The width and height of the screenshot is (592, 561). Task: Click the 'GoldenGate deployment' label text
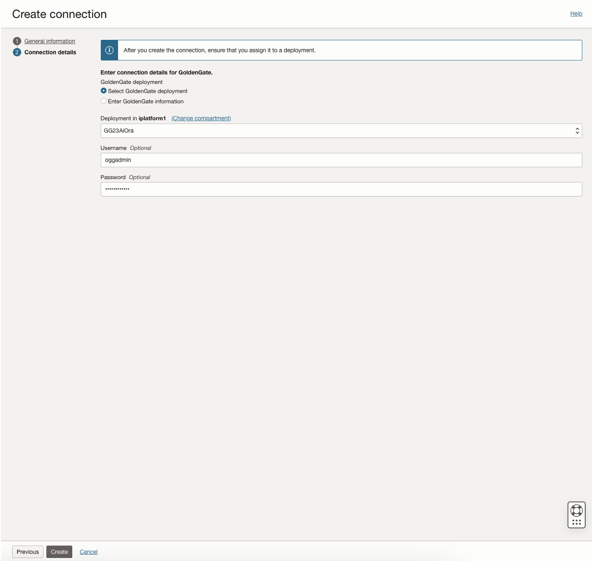pyautogui.click(x=132, y=82)
